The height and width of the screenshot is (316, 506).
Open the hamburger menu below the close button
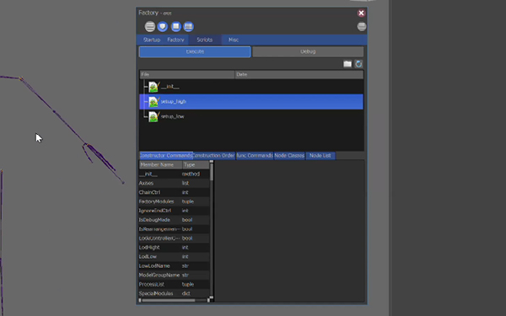pos(362,26)
